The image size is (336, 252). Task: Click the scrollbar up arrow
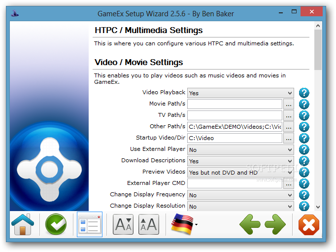tap(318, 26)
